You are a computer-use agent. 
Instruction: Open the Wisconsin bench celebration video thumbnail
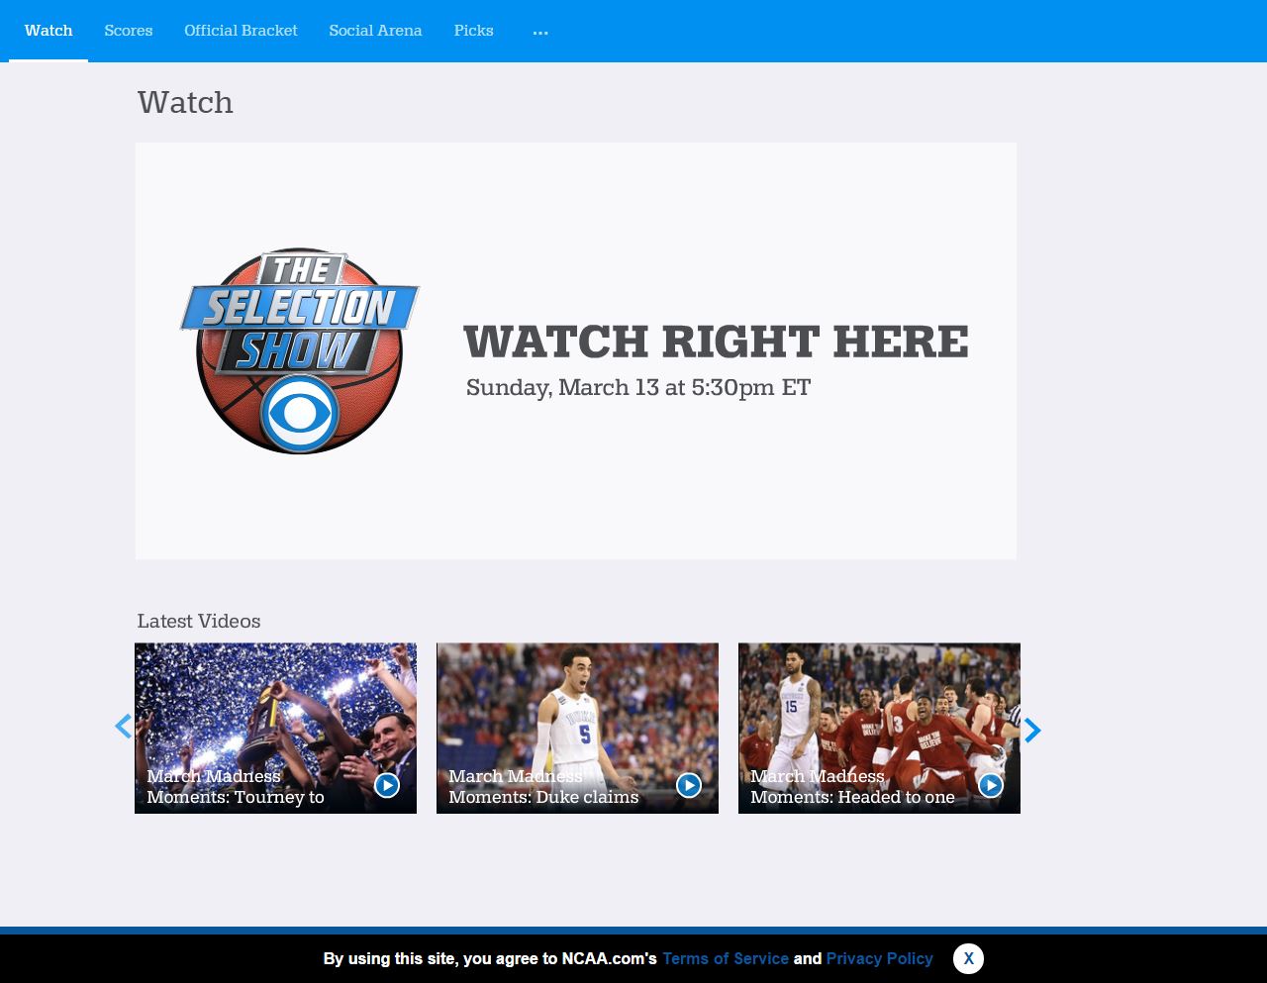(x=879, y=728)
